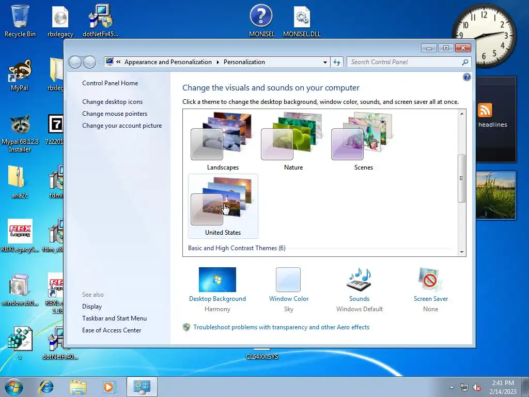Viewport: 529px width, 397px height.
Task: Click the Search Control Panel field
Action: coord(404,62)
